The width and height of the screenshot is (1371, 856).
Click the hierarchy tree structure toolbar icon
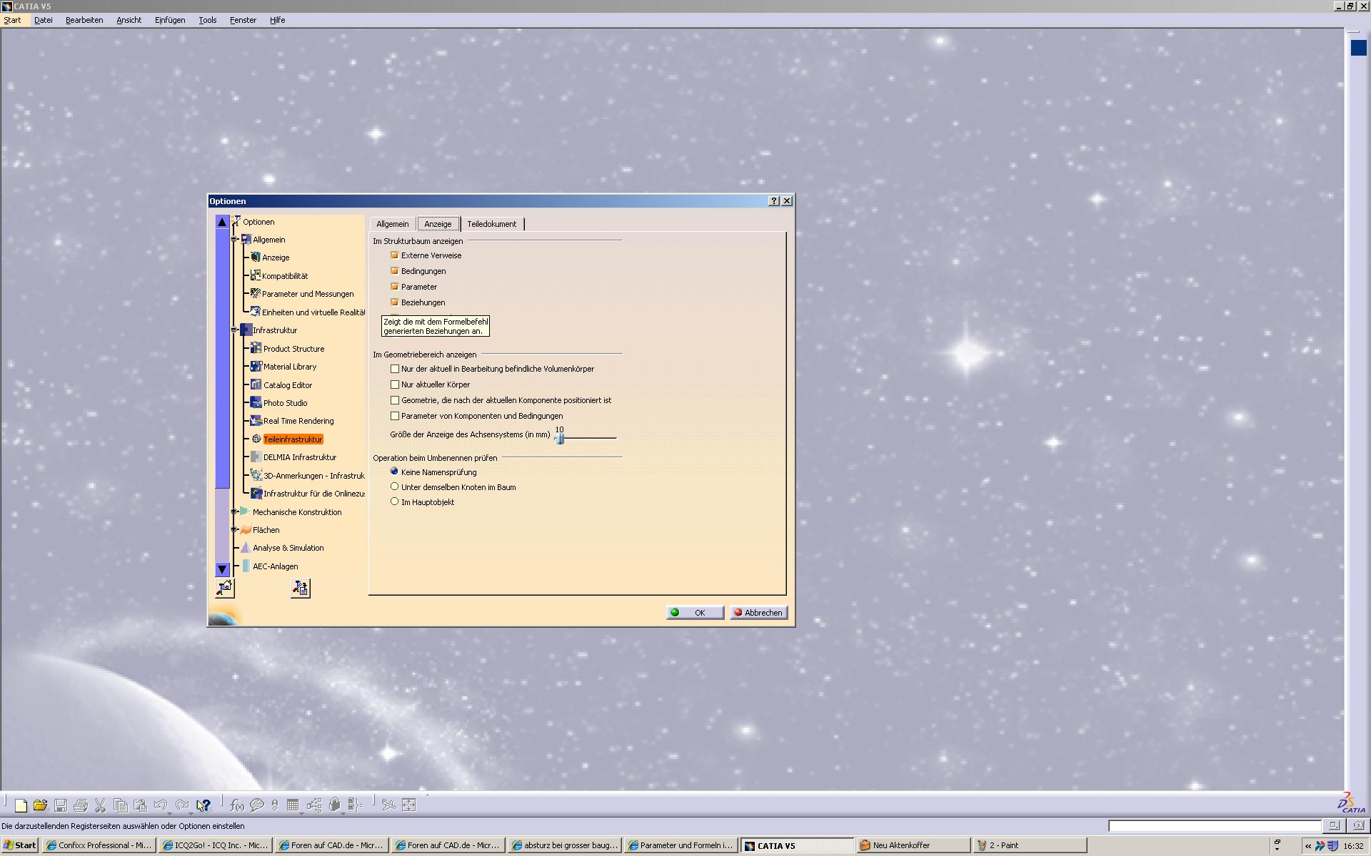tap(314, 805)
